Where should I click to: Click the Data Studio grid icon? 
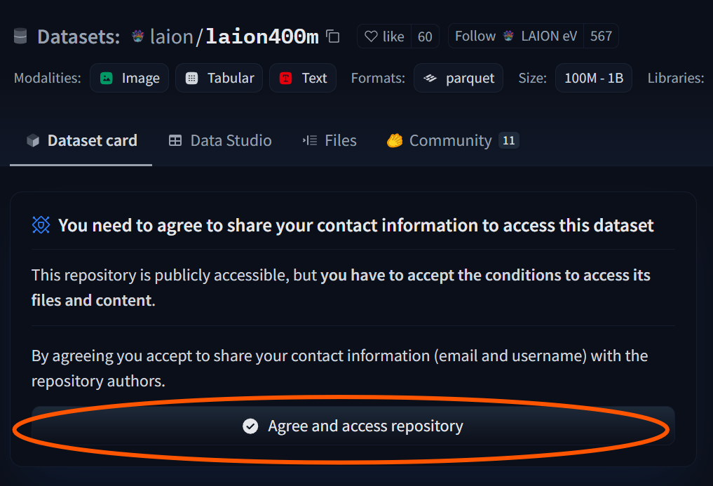(175, 140)
